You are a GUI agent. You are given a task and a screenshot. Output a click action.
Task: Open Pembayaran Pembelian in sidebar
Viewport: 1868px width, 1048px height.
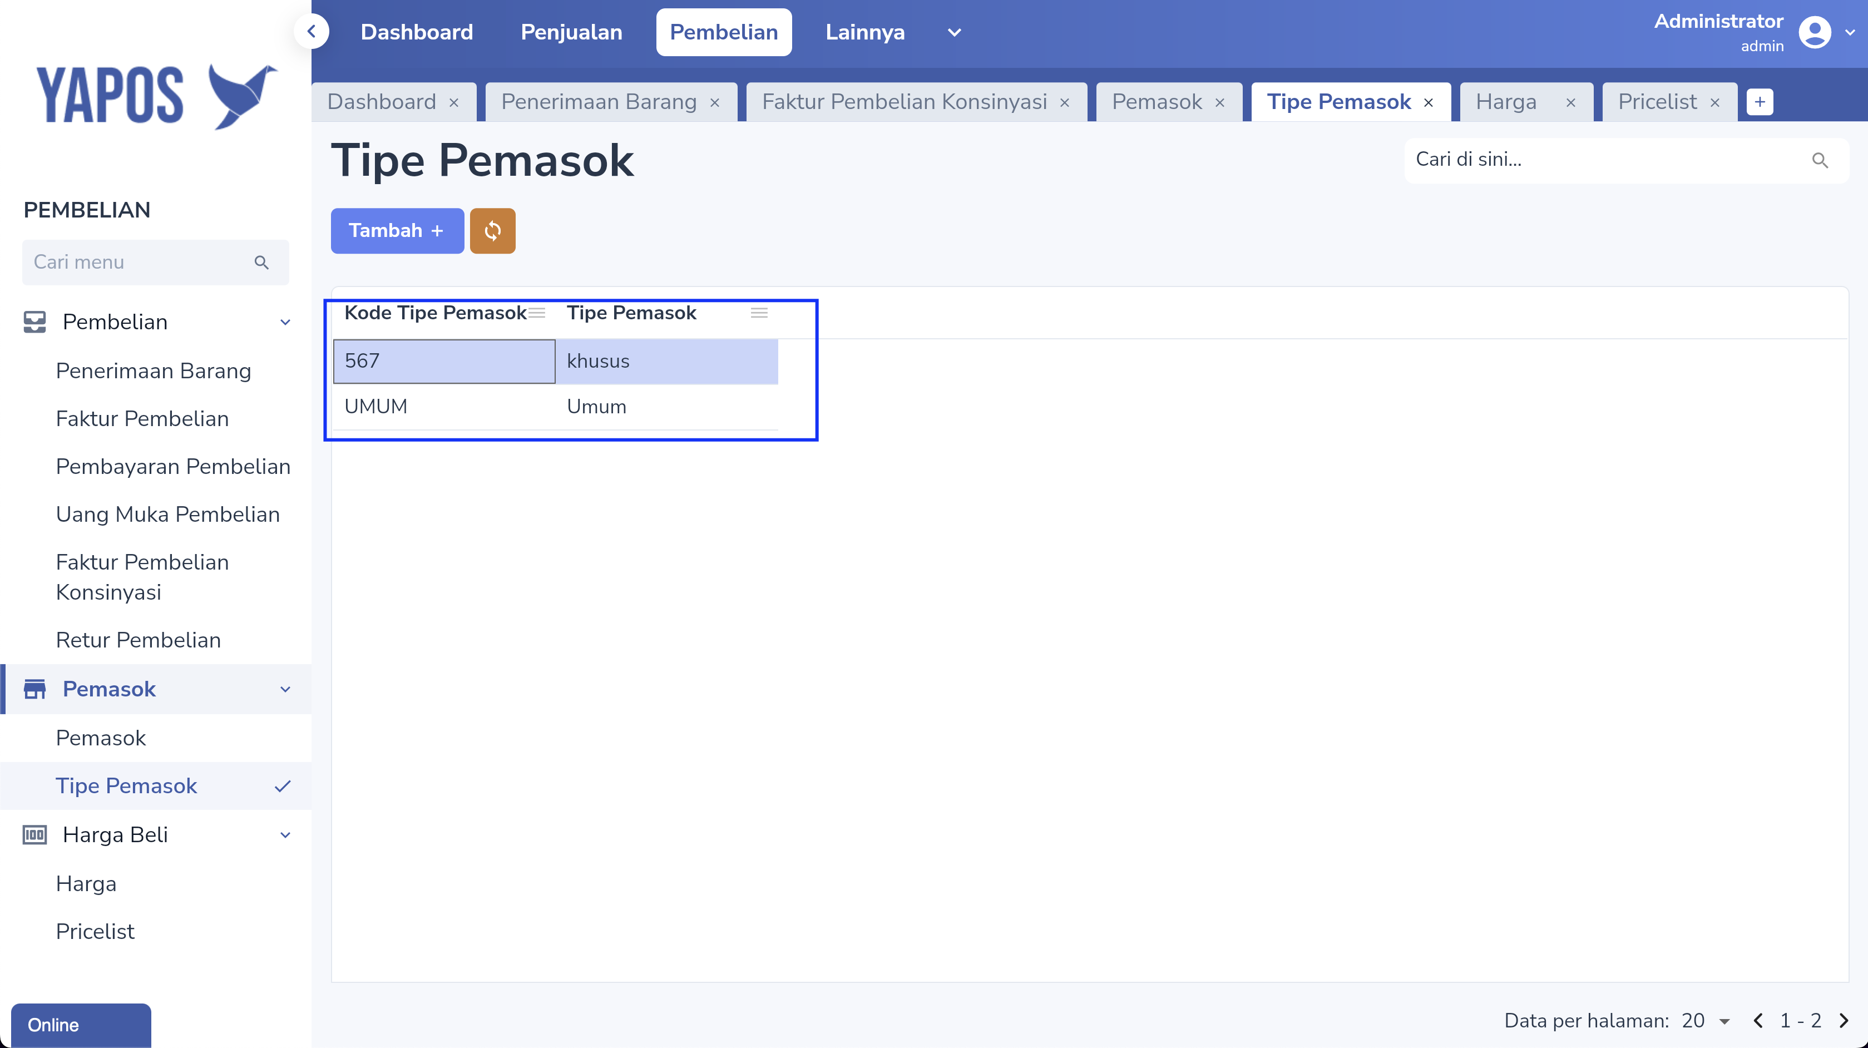point(174,466)
